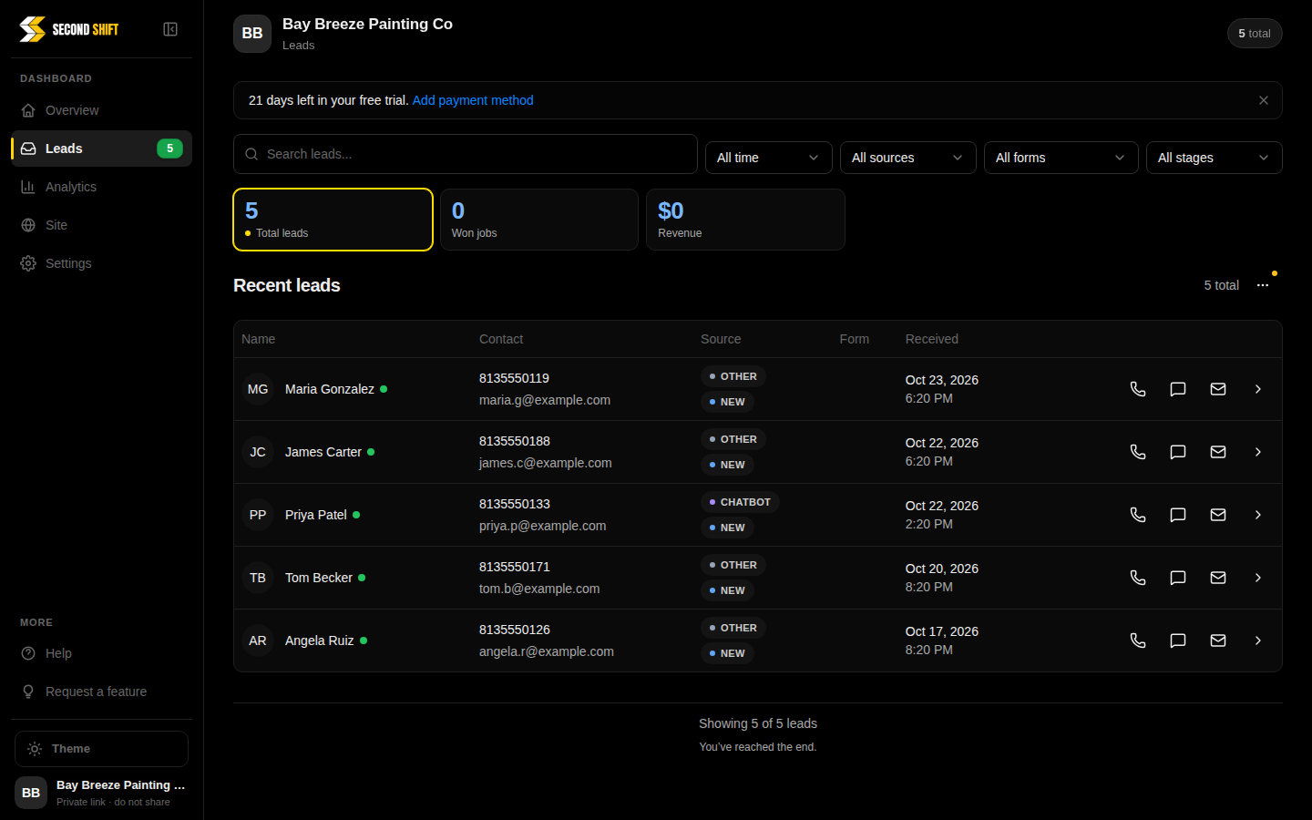Viewport: 1312px width, 820px height.
Task: Email Priya Patel via envelope icon
Action: [x=1218, y=515]
